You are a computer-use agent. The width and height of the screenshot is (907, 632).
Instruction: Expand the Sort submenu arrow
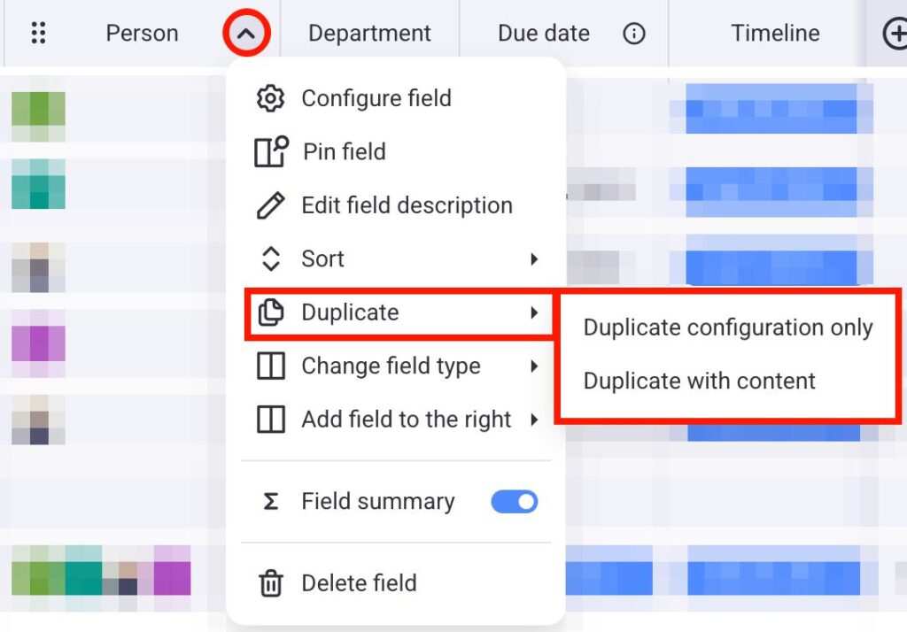pos(534,259)
